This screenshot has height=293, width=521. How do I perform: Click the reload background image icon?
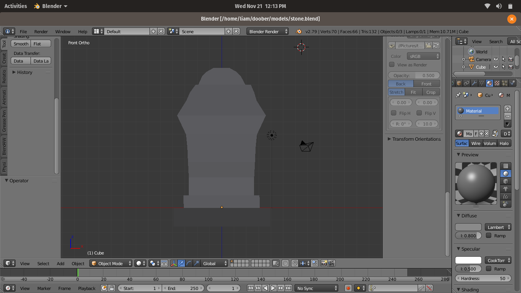click(436, 46)
